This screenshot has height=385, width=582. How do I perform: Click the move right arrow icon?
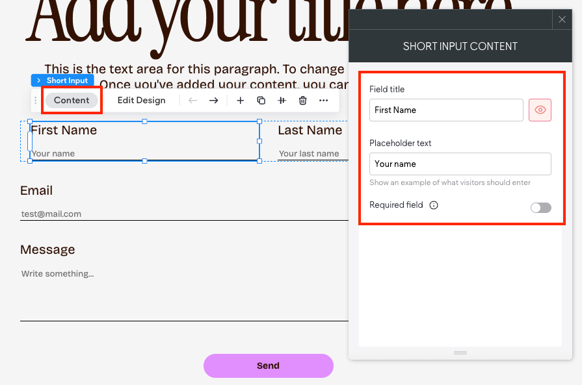[x=213, y=101]
